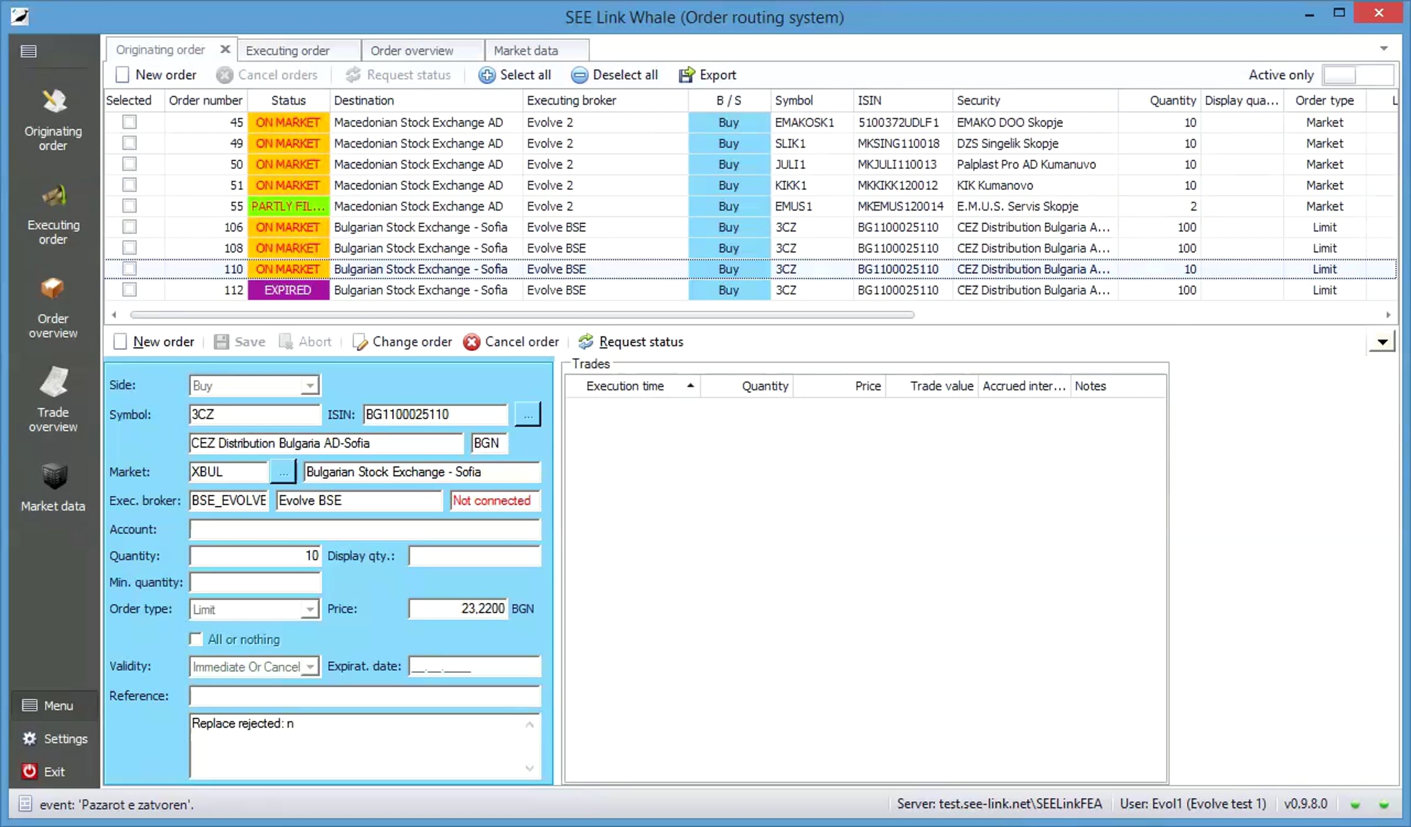Click the red Cancel order icon
Image resolution: width=1411 pixels, height=827 pixels.
472,342
